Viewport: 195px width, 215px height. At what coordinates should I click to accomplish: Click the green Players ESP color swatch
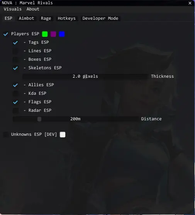(x=45, y=34)
